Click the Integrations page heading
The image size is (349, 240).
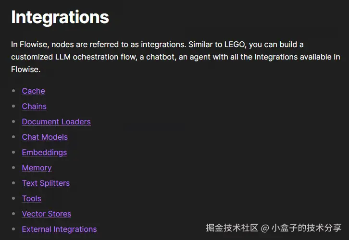[60, 17]
